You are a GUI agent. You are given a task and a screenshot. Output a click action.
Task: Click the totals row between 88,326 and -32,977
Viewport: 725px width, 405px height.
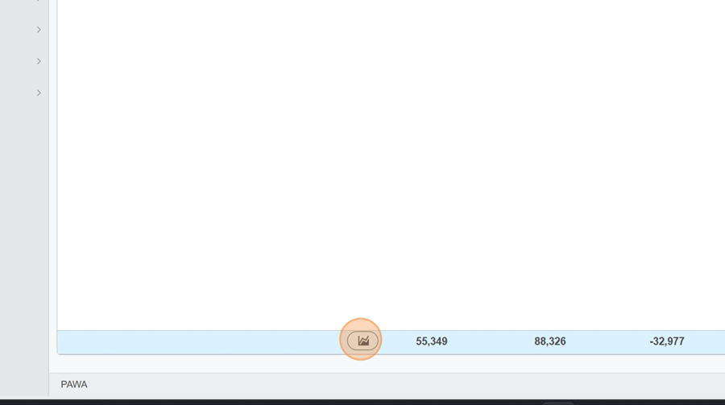click(607, 342)
